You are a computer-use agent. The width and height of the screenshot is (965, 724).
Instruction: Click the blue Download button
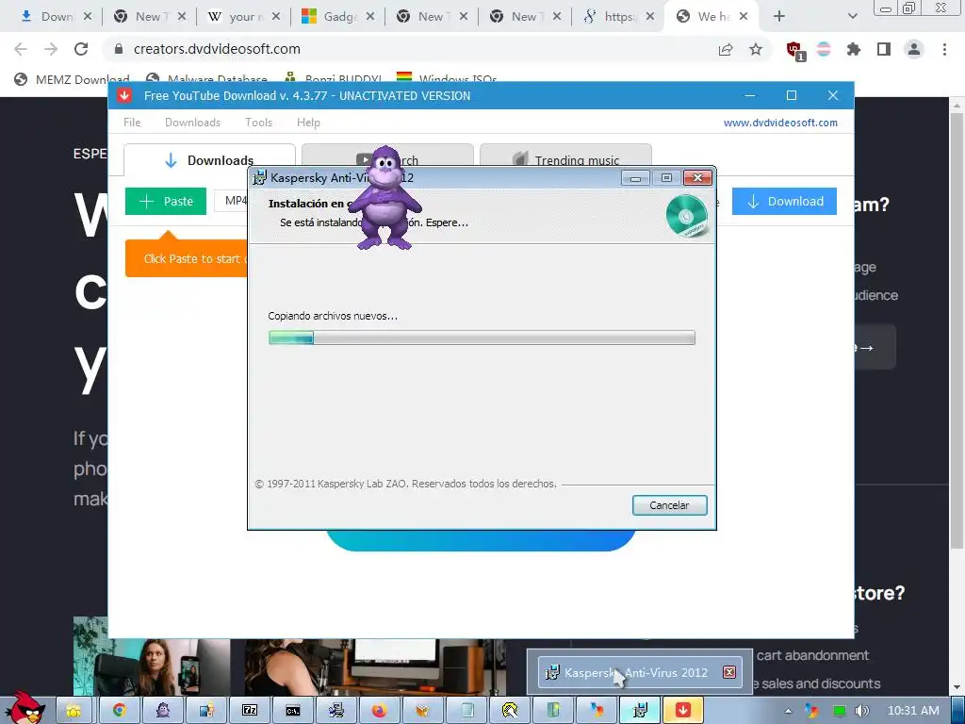point(784,202)
